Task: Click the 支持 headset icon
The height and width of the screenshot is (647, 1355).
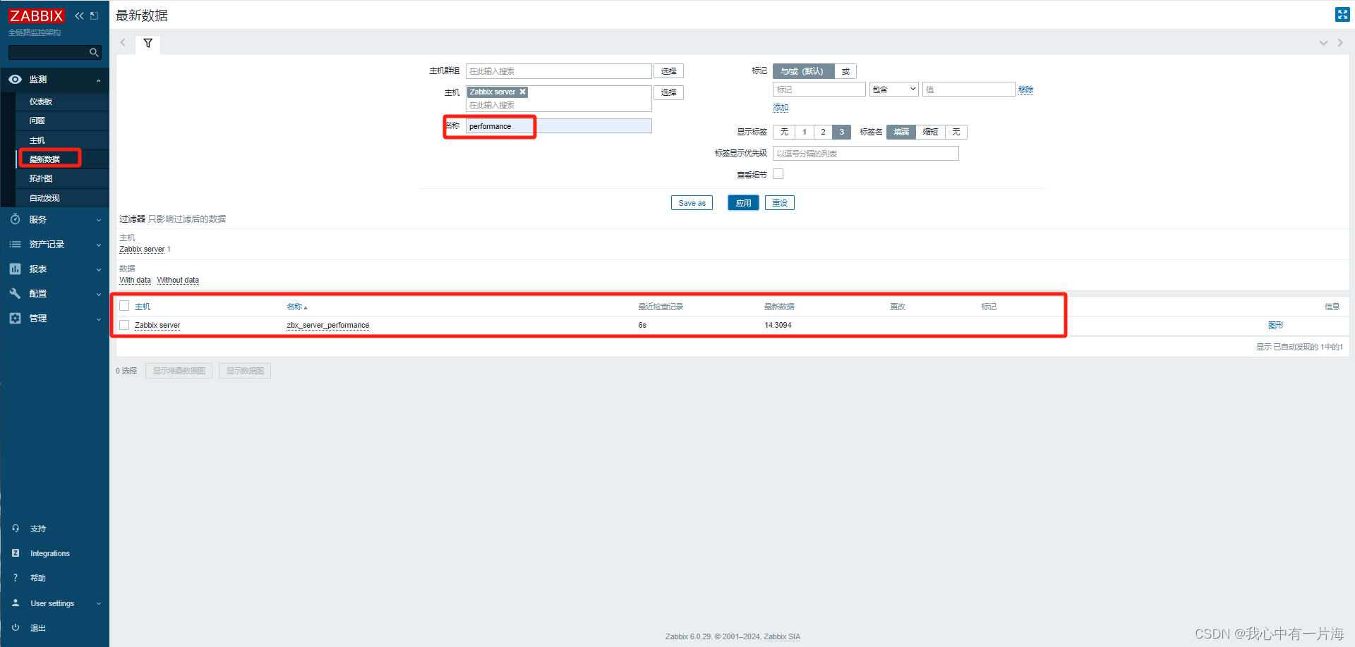Action: click(x=16, y=529)
